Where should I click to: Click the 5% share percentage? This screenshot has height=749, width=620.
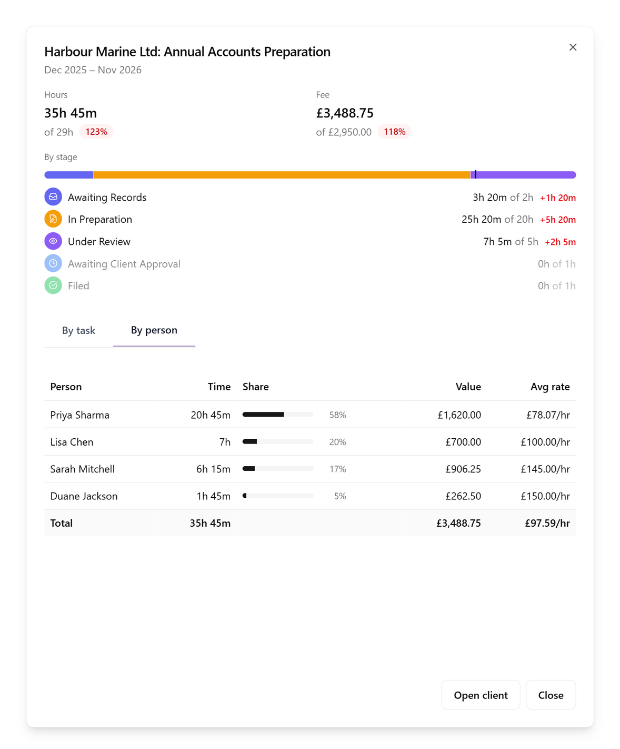click(x=340, y=496)
